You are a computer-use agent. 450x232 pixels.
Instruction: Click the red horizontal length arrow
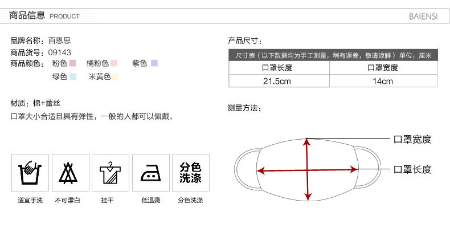click(x=308, y=170)
